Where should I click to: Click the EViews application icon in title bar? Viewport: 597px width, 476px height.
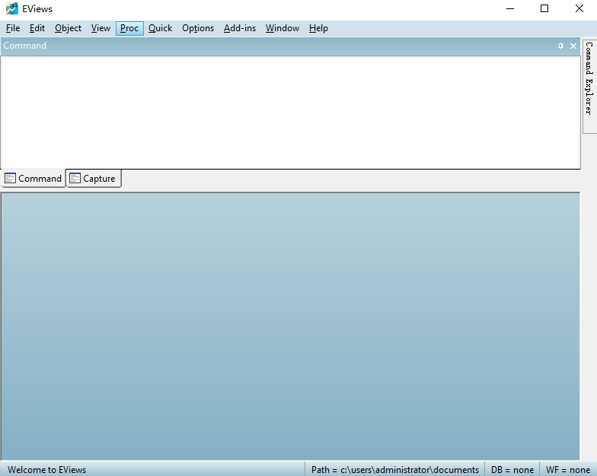click(12, 8)
